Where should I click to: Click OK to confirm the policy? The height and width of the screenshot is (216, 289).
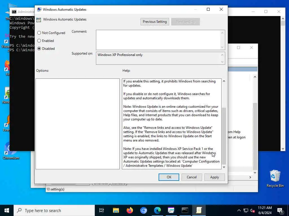[x=169, y=177]
